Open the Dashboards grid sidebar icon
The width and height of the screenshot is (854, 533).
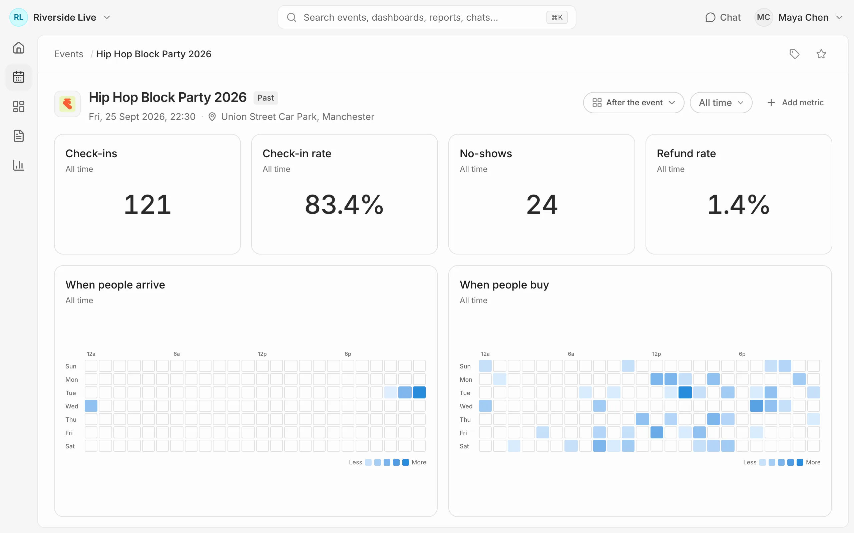(x=18, y=107)
